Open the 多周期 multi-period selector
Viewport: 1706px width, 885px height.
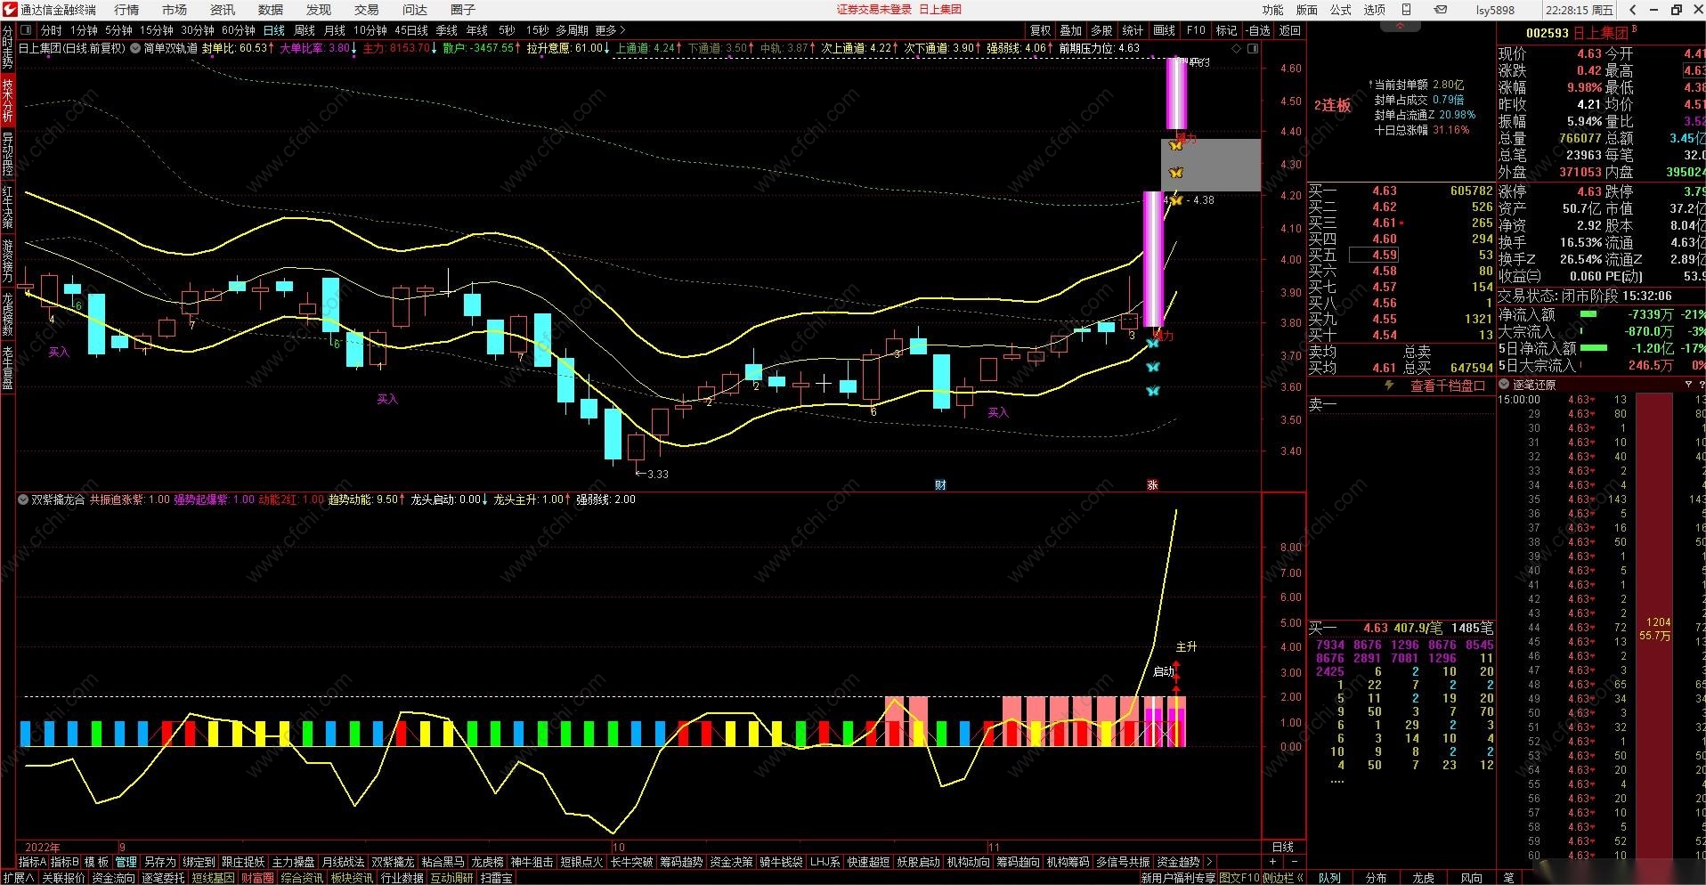click(573, 30)
